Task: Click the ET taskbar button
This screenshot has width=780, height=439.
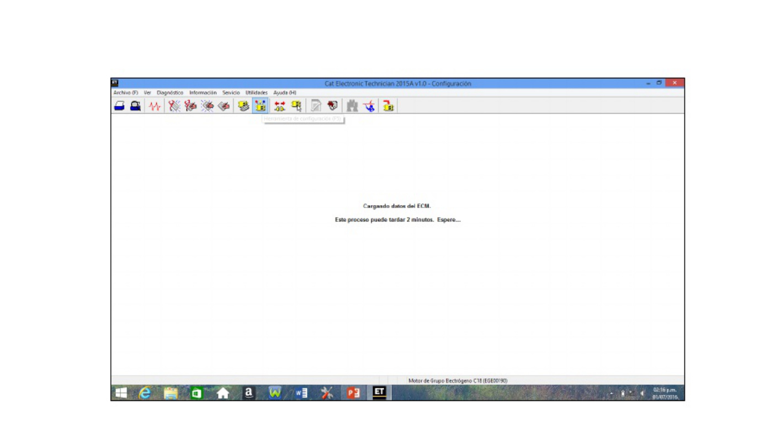Action: [379, 393]
